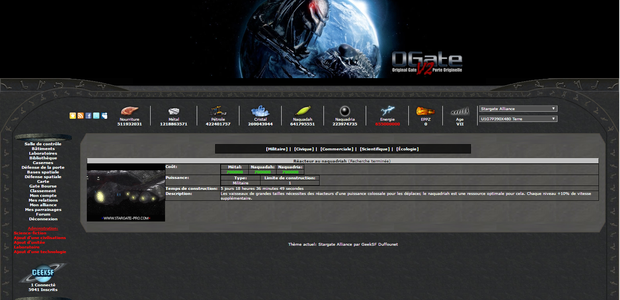Click the Type value Militaire cell
620x300 pixels.
point(241,183)
